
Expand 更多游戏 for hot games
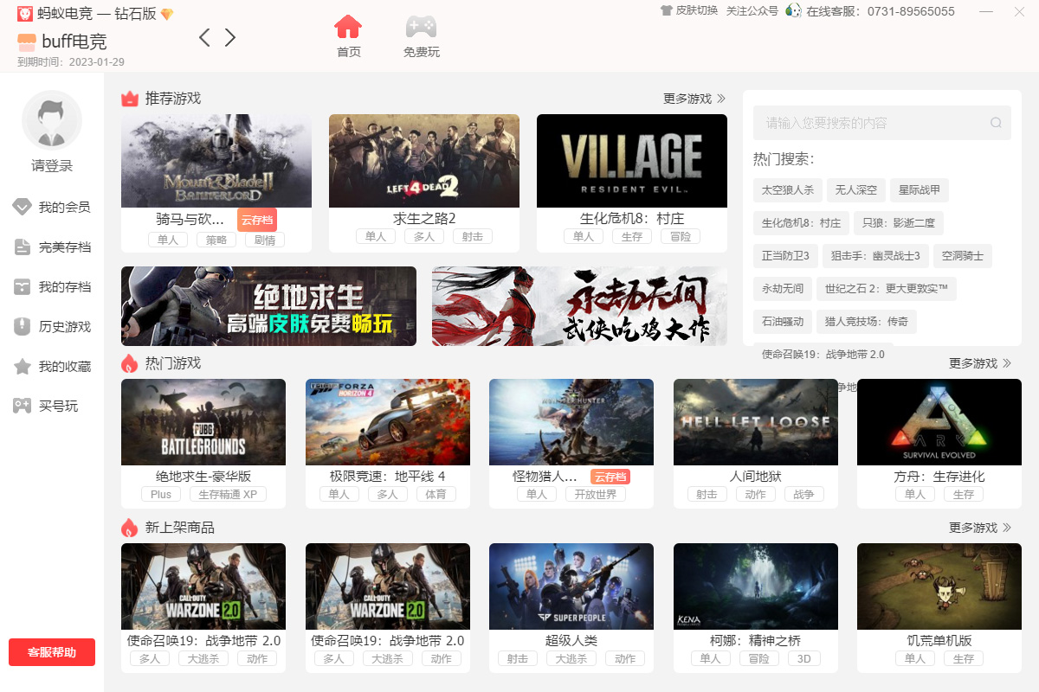[x=980, y=363]
